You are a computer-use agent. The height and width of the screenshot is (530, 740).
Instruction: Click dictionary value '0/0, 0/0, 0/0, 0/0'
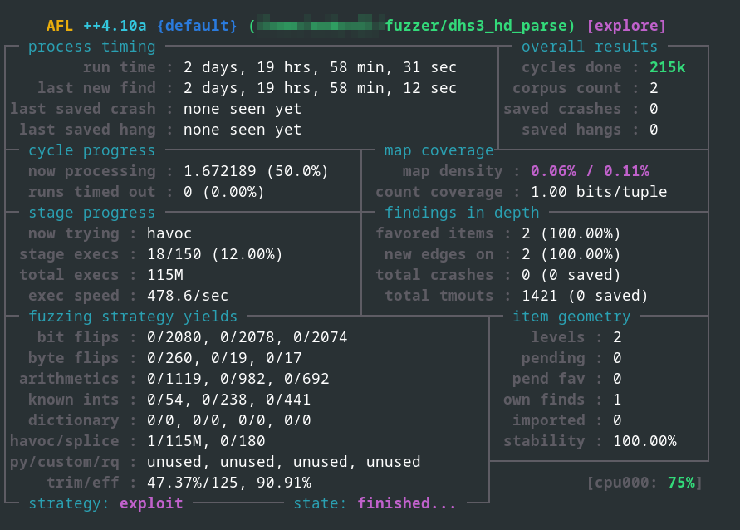pos(229,420)
